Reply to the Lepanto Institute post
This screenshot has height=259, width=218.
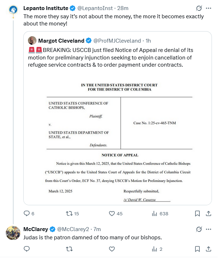click(x=26, y=214)
